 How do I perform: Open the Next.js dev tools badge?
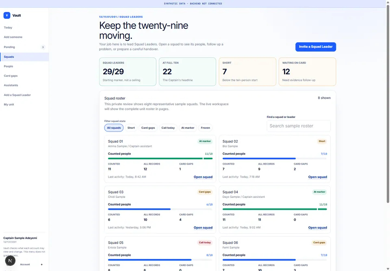(x=10, y=260)
